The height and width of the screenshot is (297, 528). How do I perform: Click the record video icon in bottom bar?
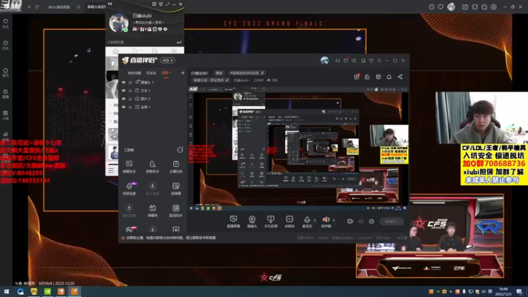click(350, 221)
